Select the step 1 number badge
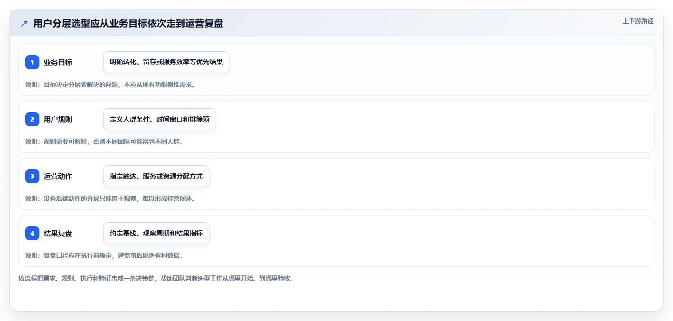 coord(32,62)
